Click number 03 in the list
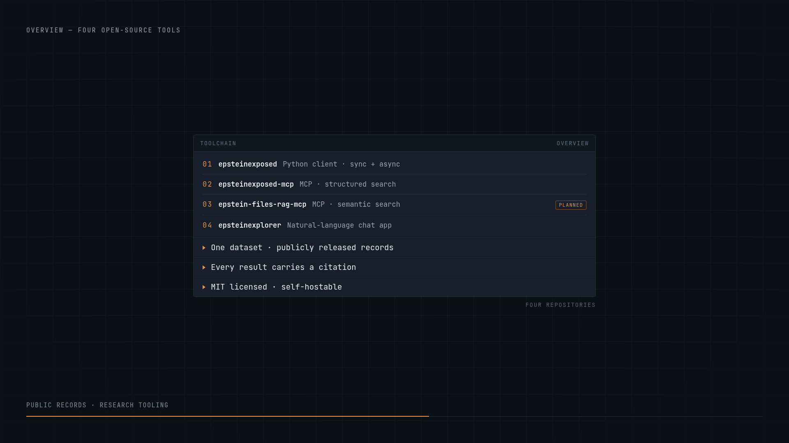Image resolution: width=789 pixels, height=443 pixels. coord(207,204)
